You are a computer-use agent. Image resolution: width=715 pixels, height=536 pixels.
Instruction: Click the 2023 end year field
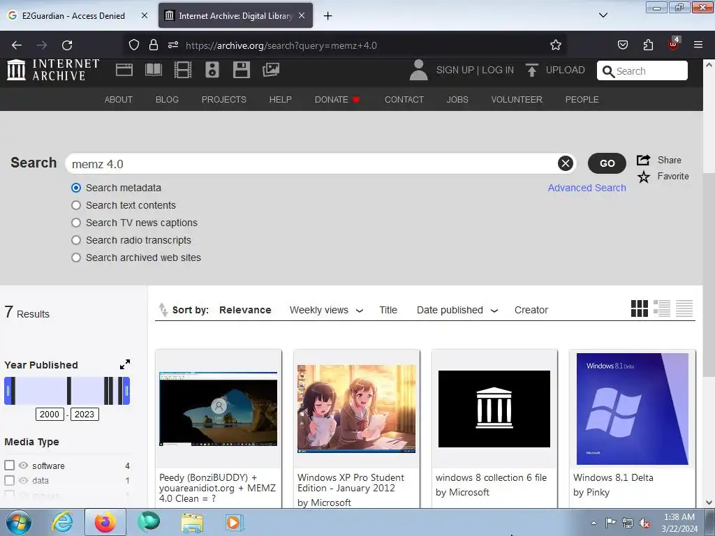84,414
